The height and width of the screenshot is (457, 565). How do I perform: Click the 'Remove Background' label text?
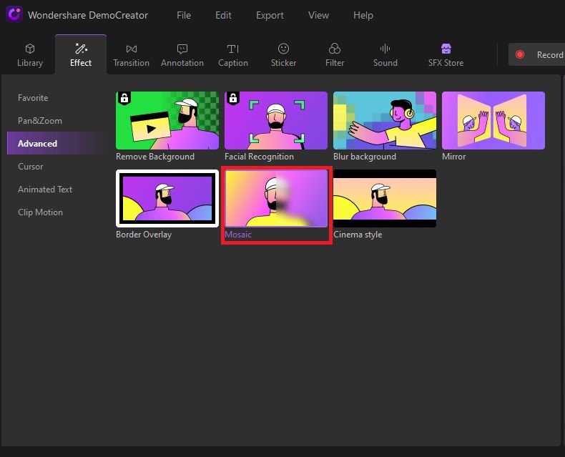155,157
